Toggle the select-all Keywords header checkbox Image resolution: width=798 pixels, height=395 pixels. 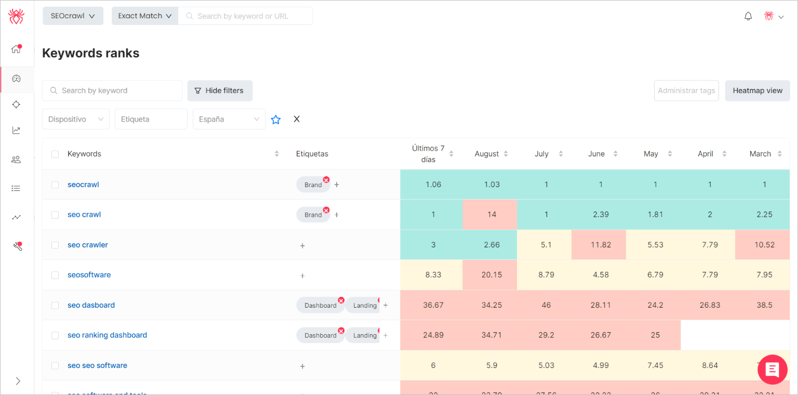click(x=55, y=154)
